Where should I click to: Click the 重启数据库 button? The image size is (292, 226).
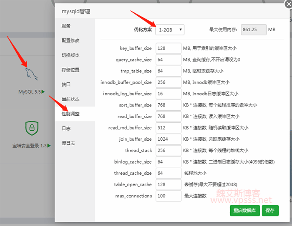coord(244,211)
